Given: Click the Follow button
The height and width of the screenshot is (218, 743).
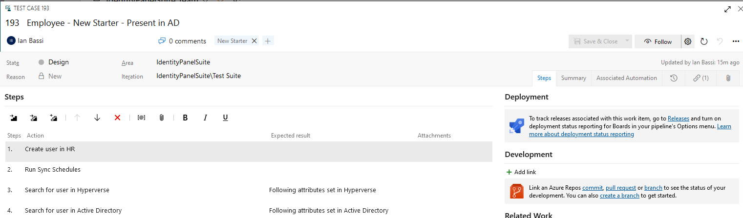Looking at the screenshot, I should 658,41.
